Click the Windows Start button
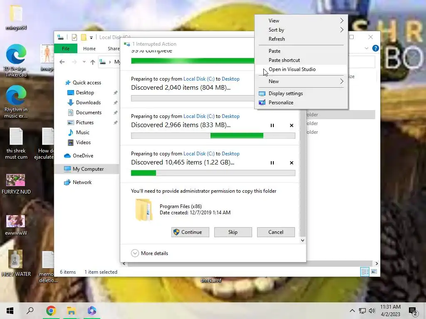The image size is (426, 319). [10, 311]
